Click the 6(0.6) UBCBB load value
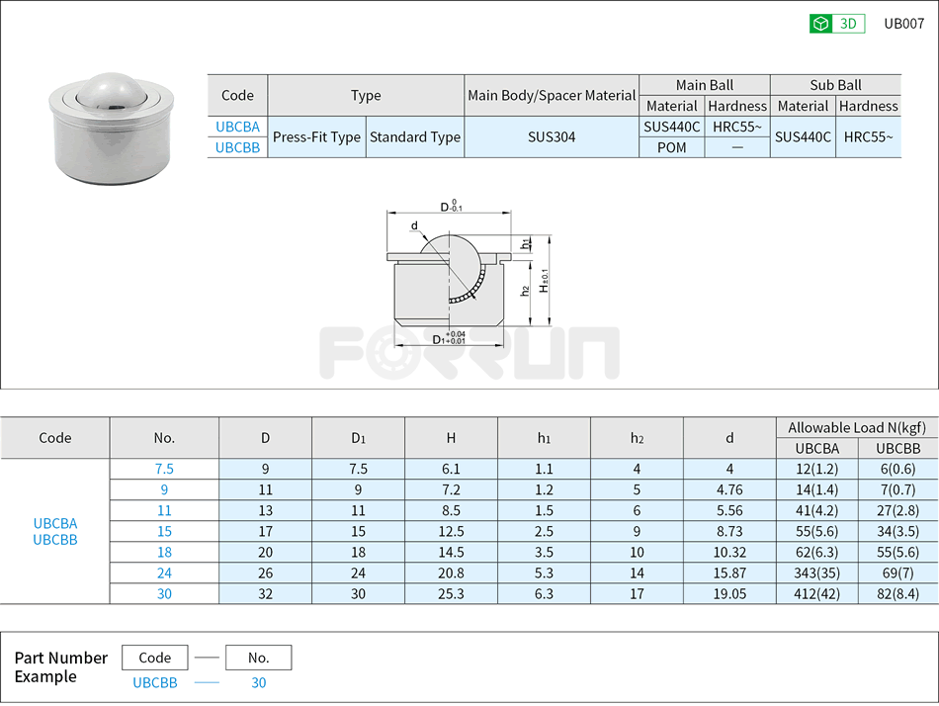This screenshot has height=706, width=939. [897, 469]
